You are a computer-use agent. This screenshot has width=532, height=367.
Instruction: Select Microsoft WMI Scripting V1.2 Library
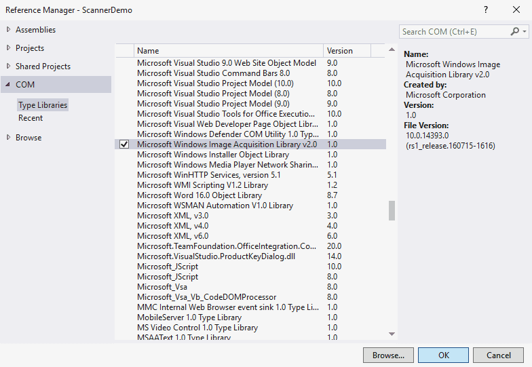(x=250, y=185)
